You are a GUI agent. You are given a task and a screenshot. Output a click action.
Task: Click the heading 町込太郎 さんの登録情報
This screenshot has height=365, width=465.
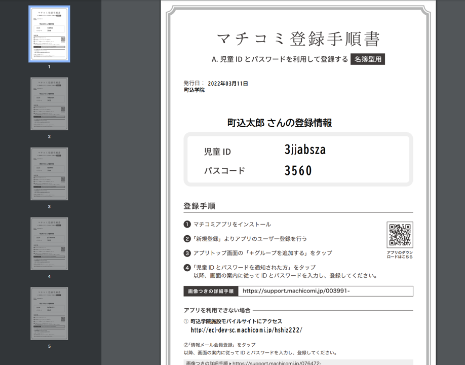(280, 123)
